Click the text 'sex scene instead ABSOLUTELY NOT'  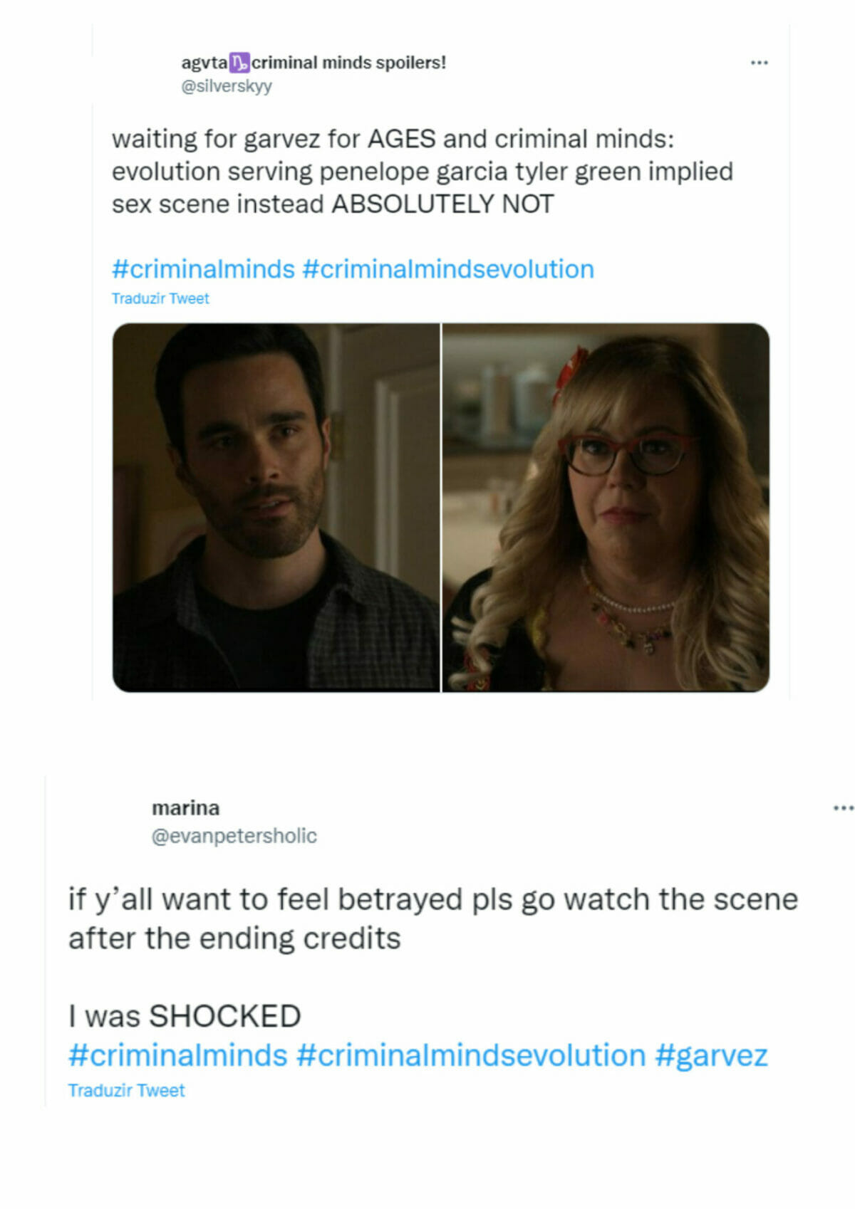point(333,204)
